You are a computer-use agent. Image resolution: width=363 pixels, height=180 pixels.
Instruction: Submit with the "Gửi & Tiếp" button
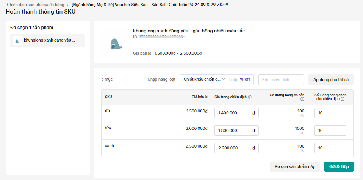339,167
